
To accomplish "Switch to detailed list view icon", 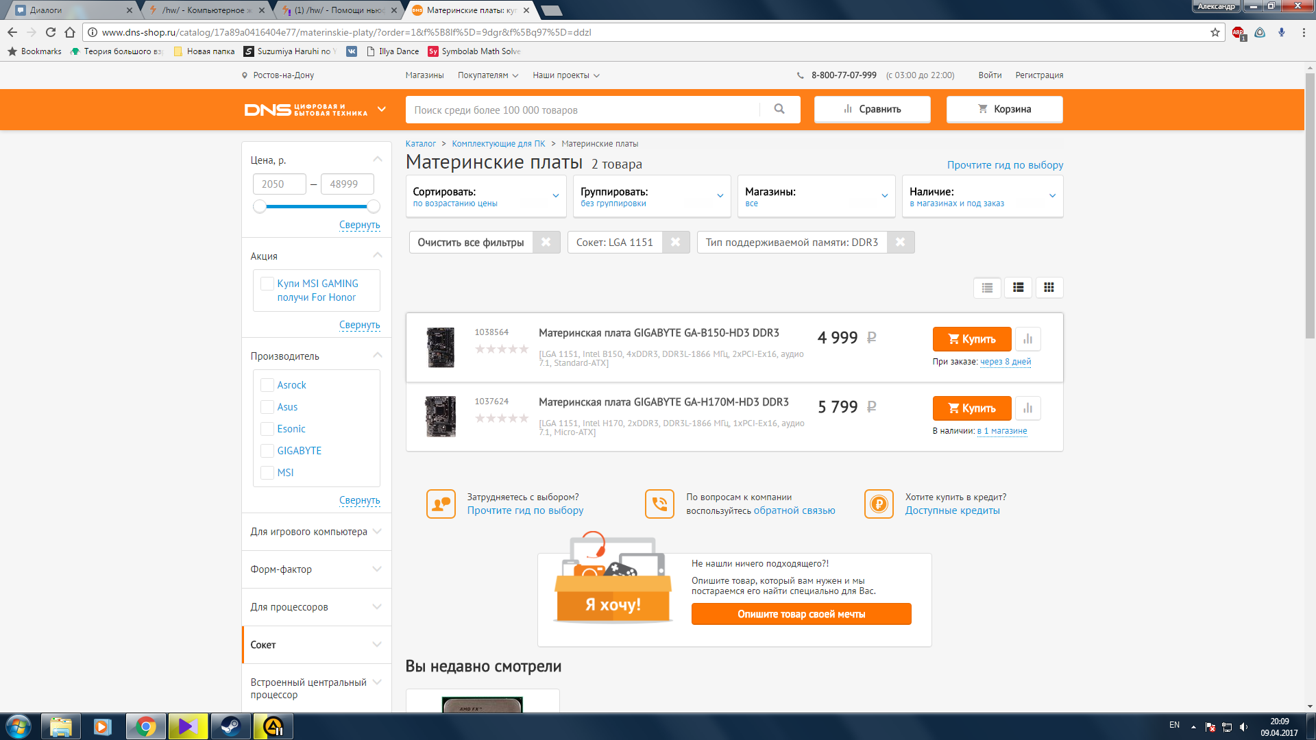I will pyautogui.click(x=1019, y=288).
